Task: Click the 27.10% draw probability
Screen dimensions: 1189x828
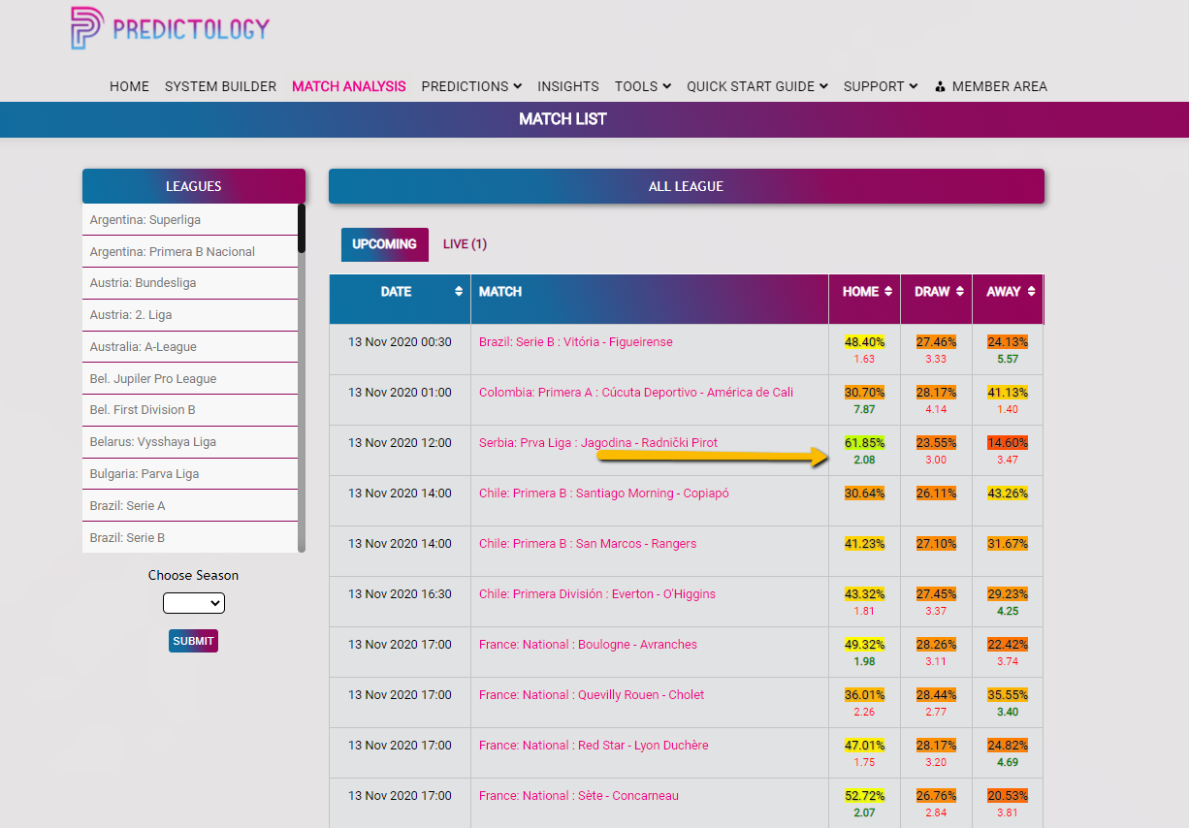Action: 936,544
